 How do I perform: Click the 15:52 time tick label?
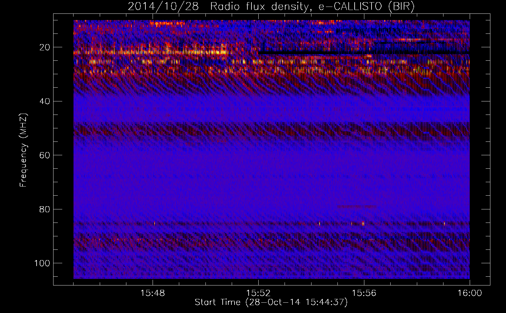click(x=258, y=293)
